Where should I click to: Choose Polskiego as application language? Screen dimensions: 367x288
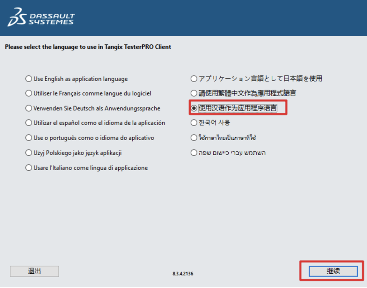click(29, 153)
